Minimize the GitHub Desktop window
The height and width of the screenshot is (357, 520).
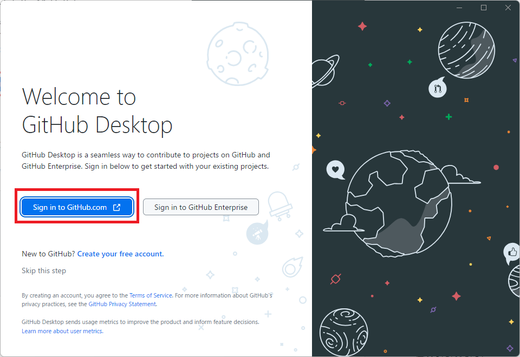pos(459,8)
